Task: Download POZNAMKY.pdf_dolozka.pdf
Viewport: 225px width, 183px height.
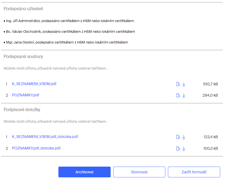Action: [x=184, y=148]
